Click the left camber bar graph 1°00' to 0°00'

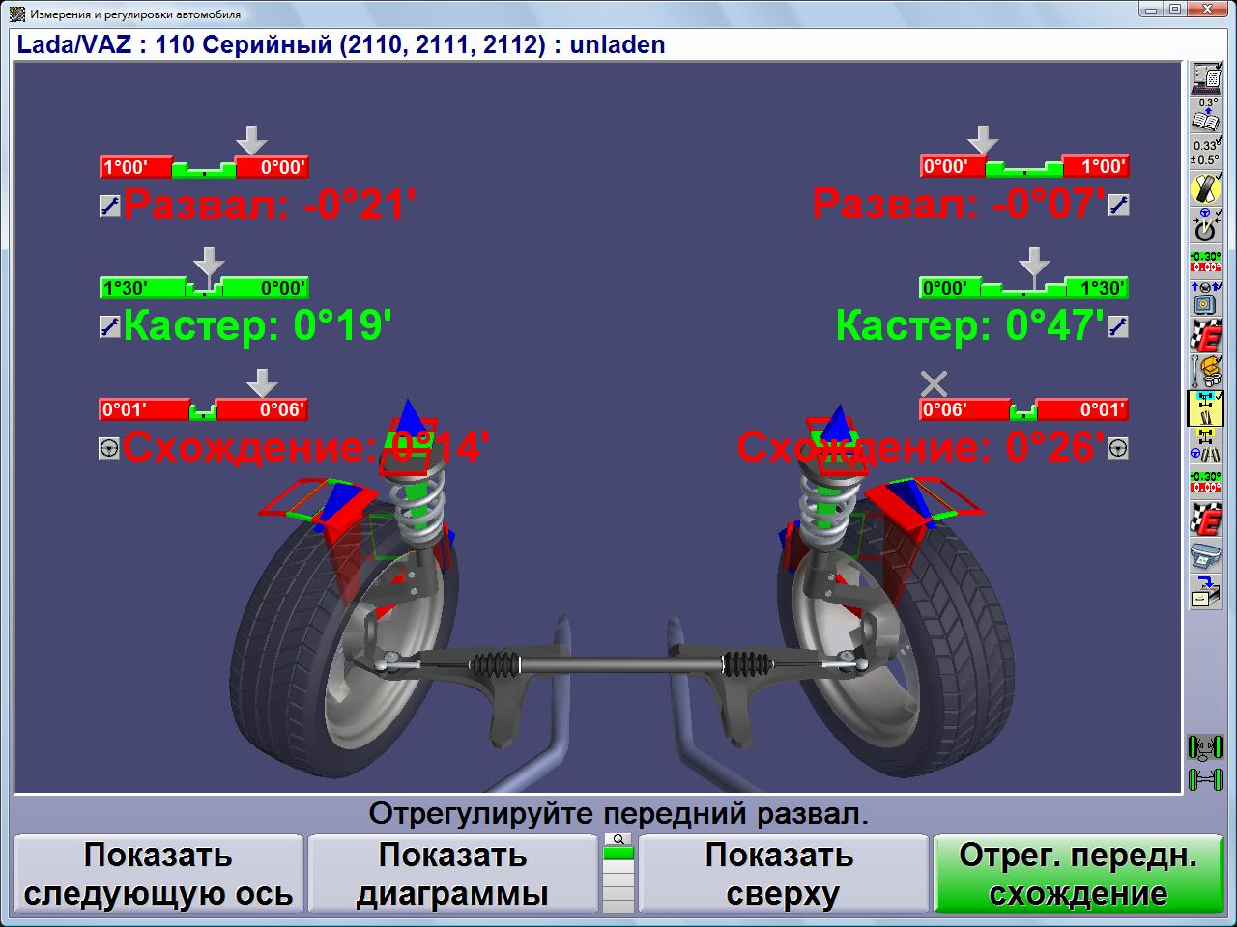tap(204, 167)
